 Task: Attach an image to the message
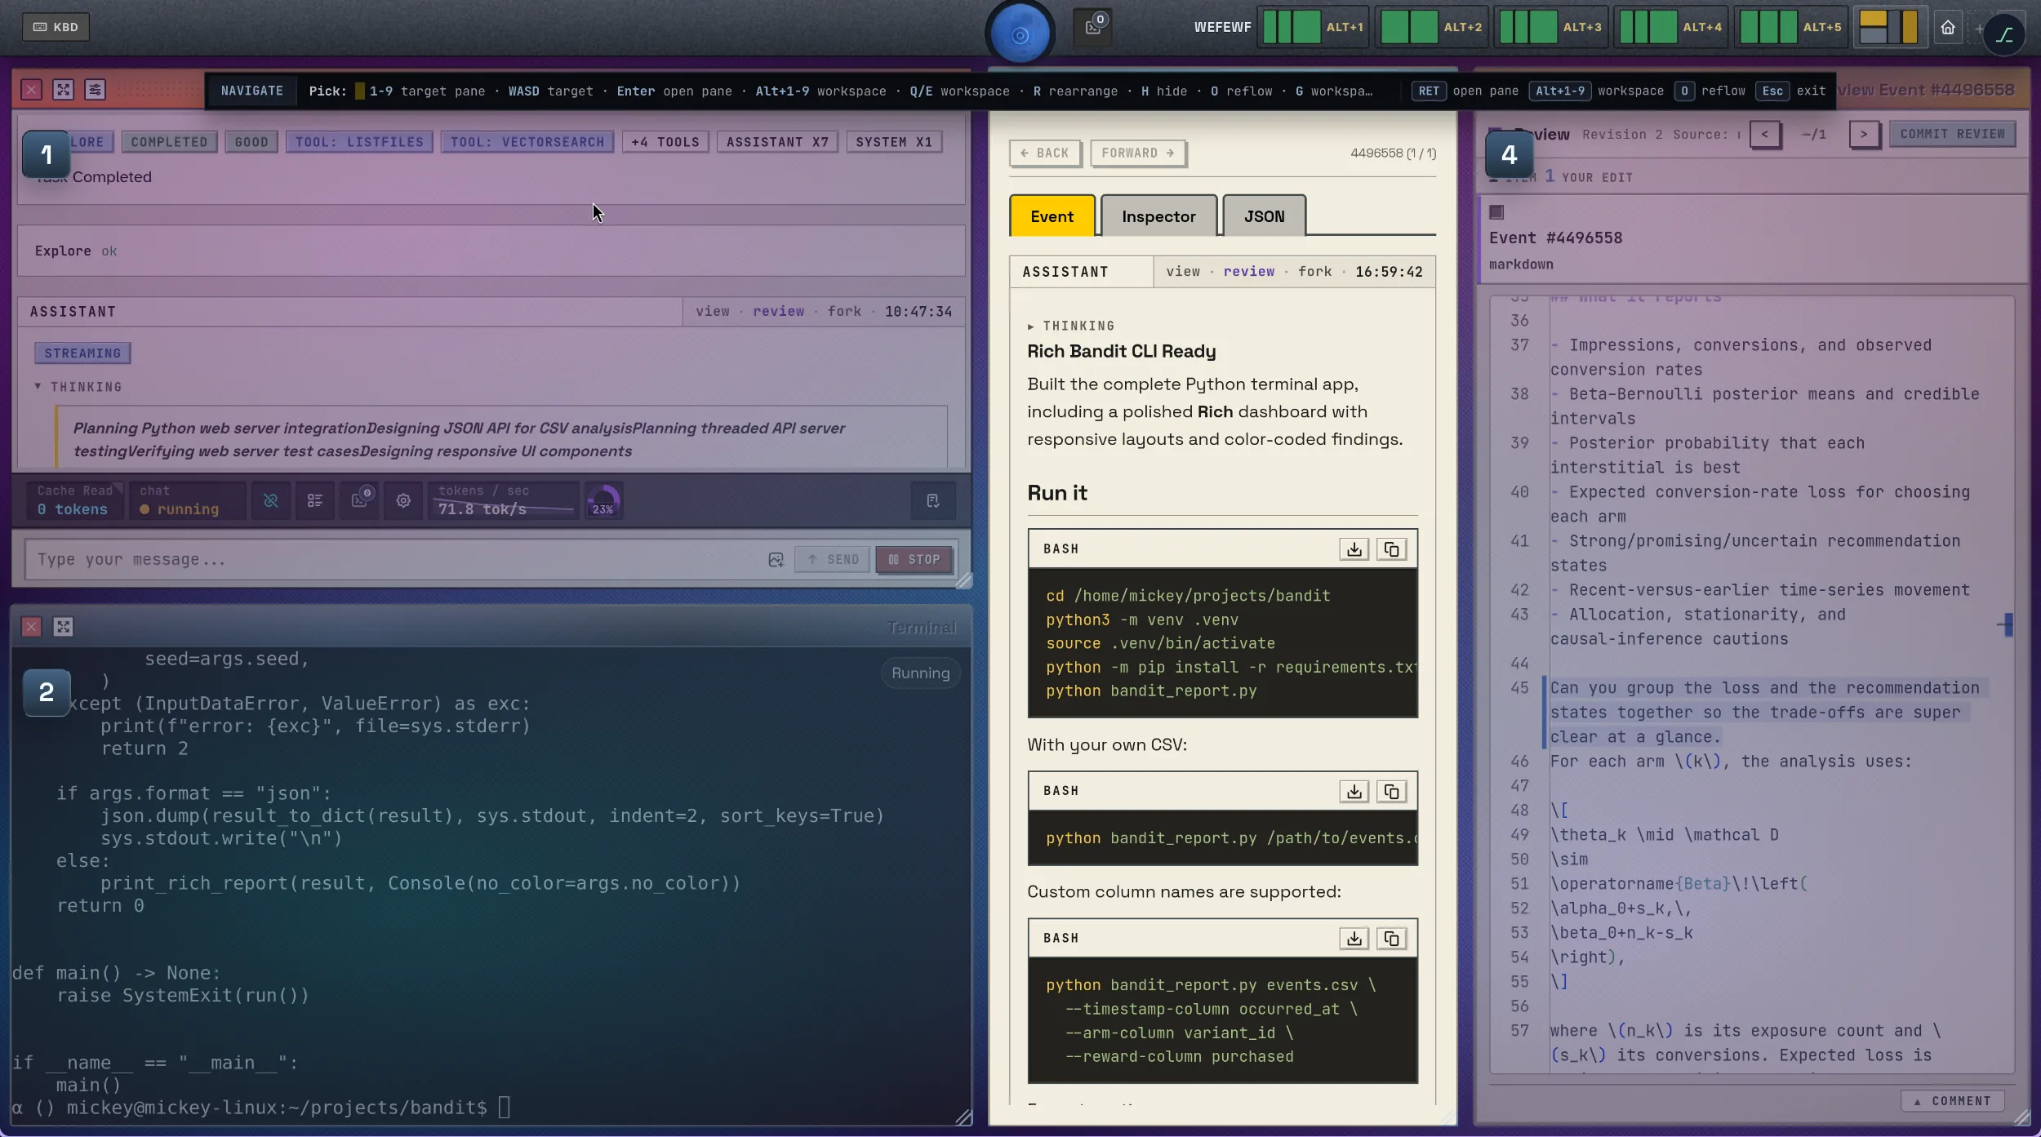click(x=776, y=560)
